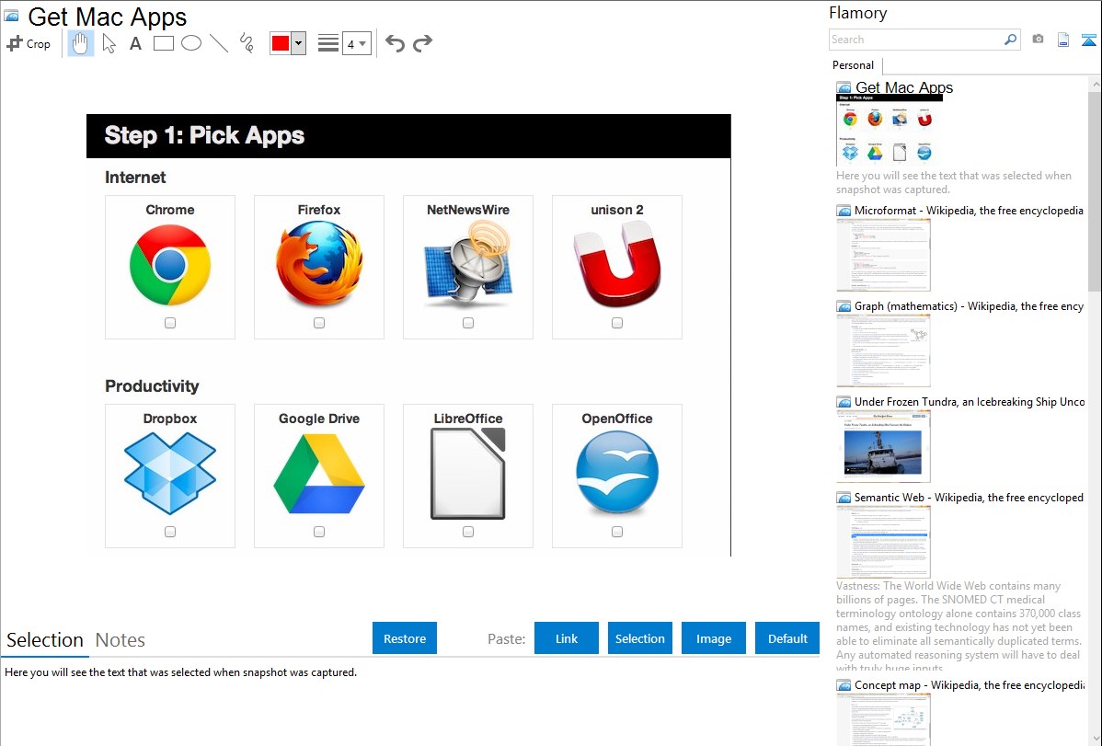Click the Paste Selection button
This screenshot has width=1102, height=746.
[639, 638]
